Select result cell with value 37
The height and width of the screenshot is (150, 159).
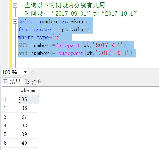[29, 117]
